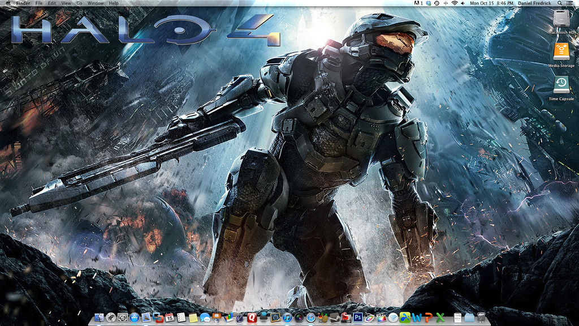
Task: Open the File menu
Action: pyautogui.click(x=39, y=3)
